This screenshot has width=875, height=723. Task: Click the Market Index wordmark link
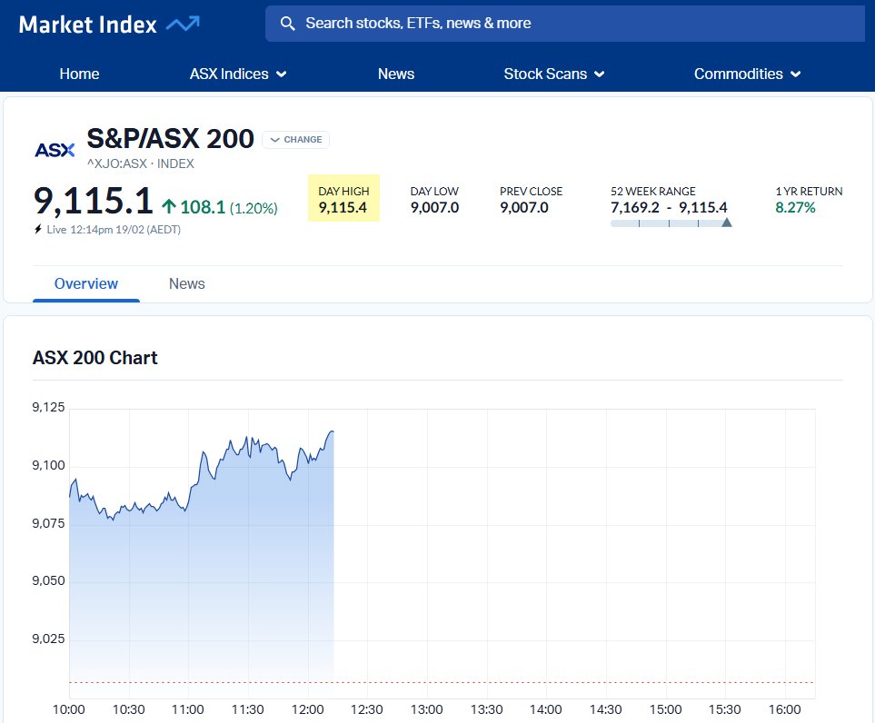(x=88, y=24)
